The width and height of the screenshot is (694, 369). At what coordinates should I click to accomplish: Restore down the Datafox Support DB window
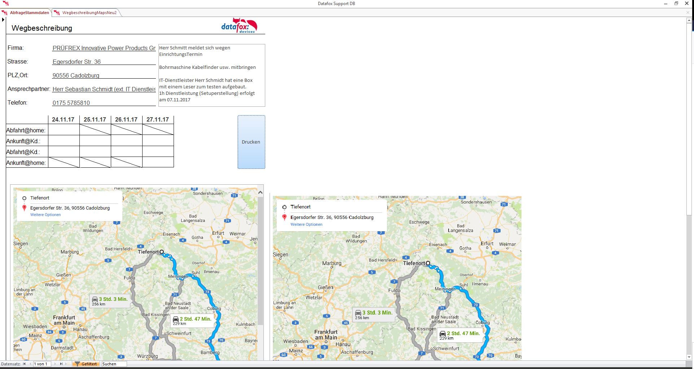(x=676, y=3)
